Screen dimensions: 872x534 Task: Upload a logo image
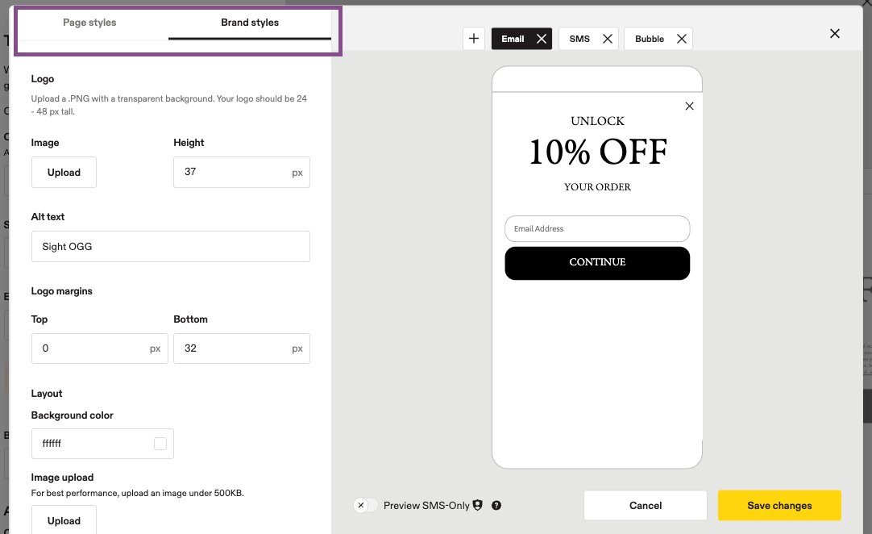[x=64, y=172]
